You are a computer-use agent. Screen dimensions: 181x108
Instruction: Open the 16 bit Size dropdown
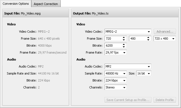[144, 73]
